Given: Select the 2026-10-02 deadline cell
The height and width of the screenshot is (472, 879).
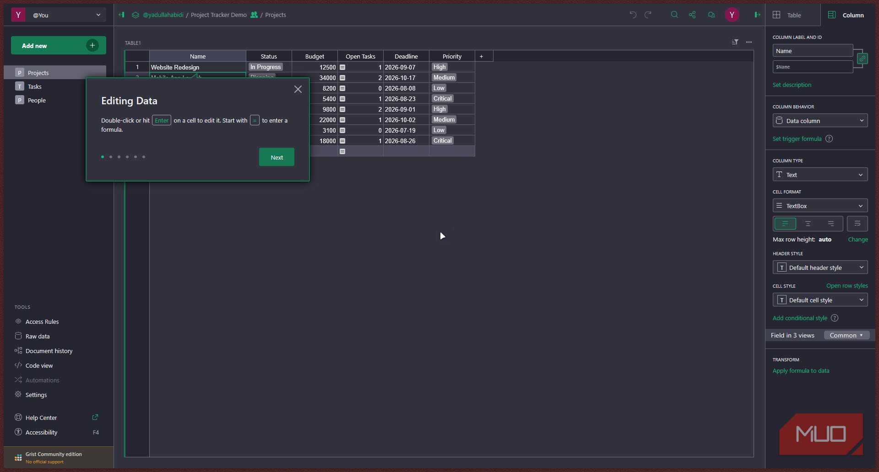Looking at the screenshot, I should pos(406,120).
